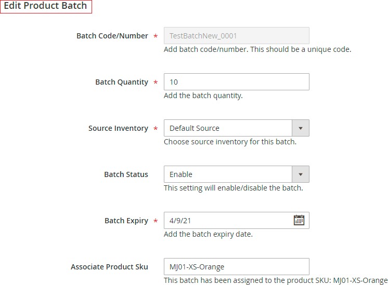Click the Batch Code/Number label

click(x=112, y=36)
